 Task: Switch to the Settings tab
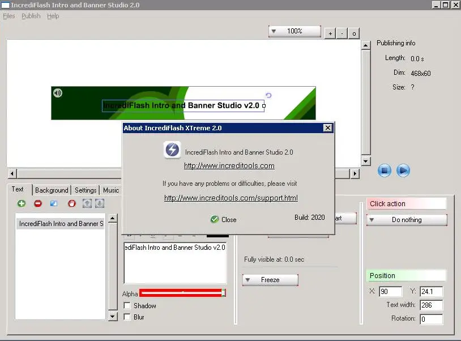(x=86, y=190)
